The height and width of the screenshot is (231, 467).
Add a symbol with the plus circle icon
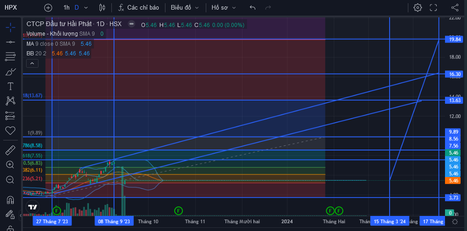48,8
